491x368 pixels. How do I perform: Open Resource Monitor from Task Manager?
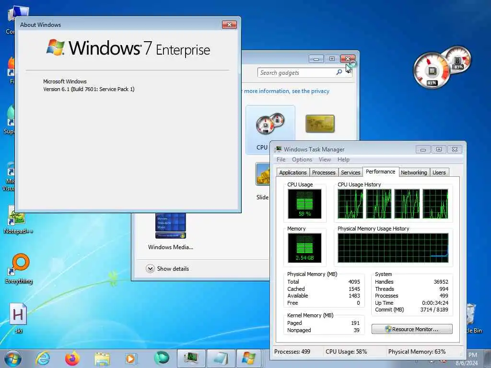coord(412,329)
